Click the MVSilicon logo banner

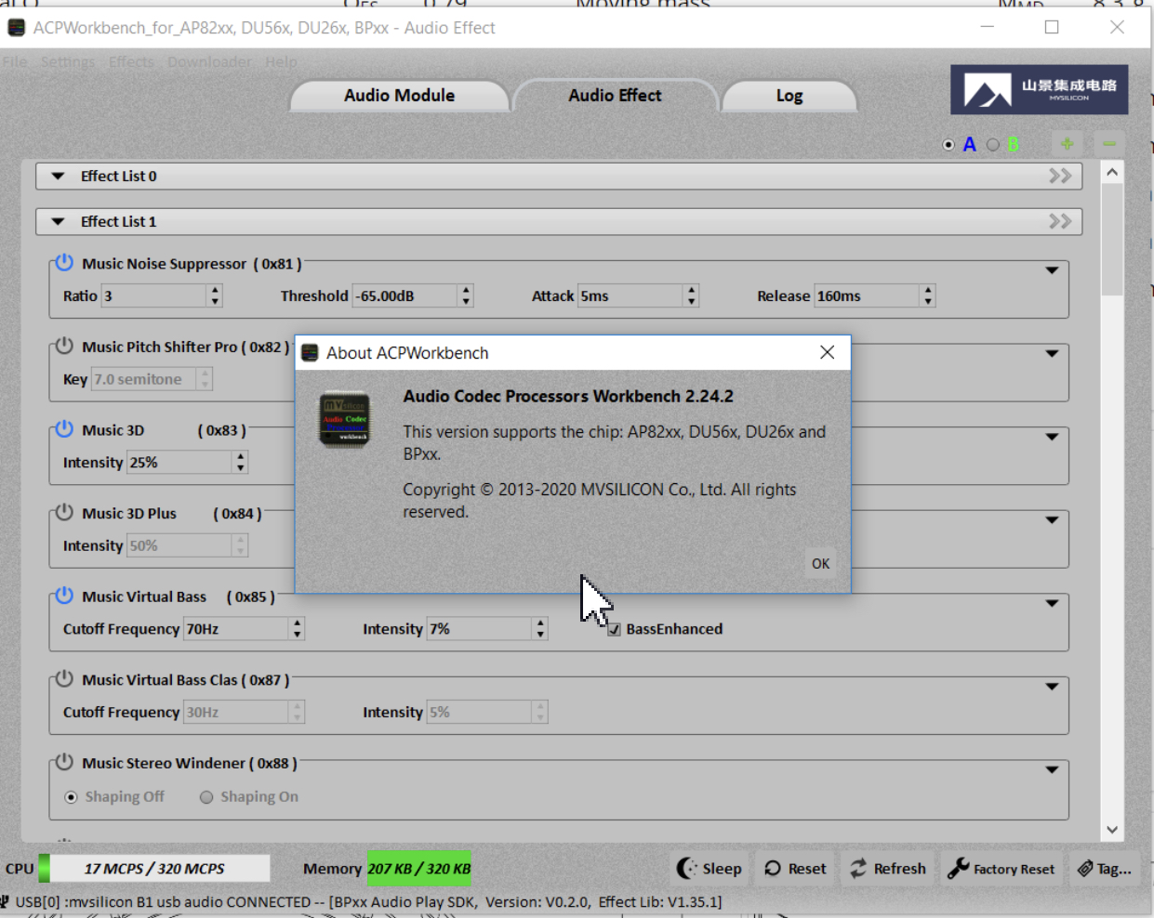pyautogui.click(x=1040, y=89)
